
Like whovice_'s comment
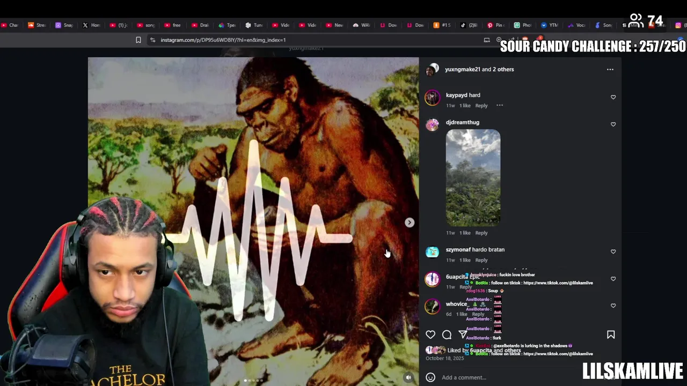[x=613, y=306]
